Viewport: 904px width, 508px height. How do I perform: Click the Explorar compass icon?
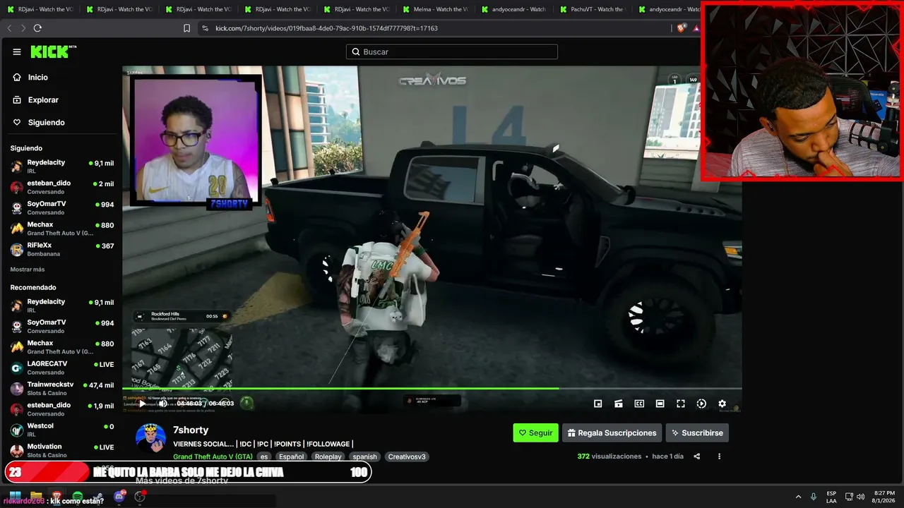pos(17,100)
